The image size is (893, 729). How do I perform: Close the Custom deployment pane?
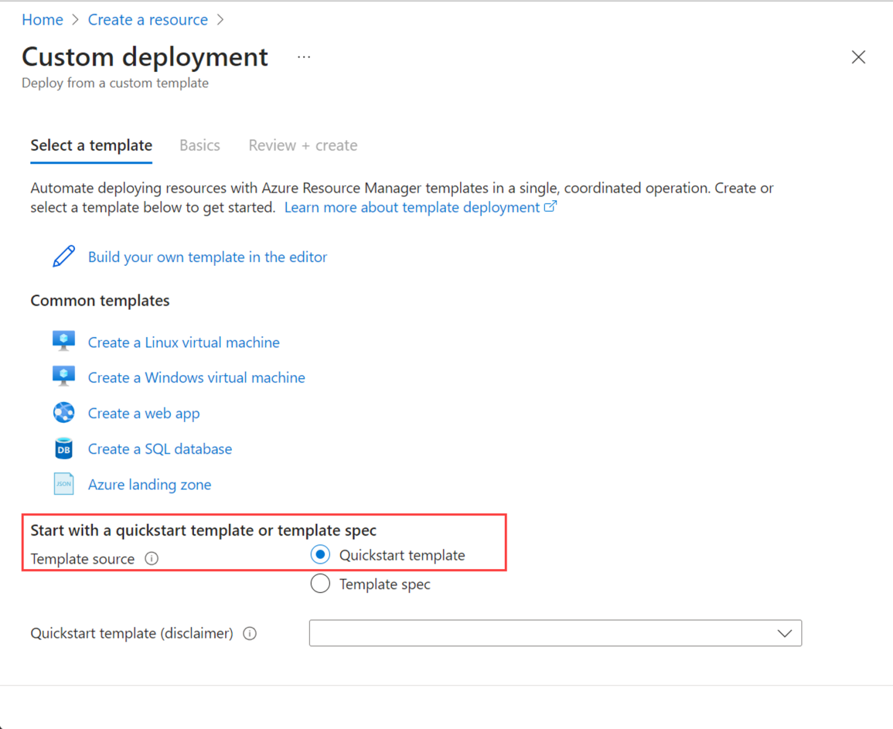point(858,57)
